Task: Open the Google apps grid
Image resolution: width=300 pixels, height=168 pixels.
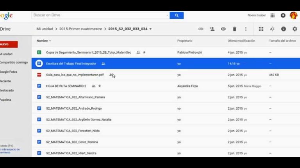Action: click(x=272, y=16)
